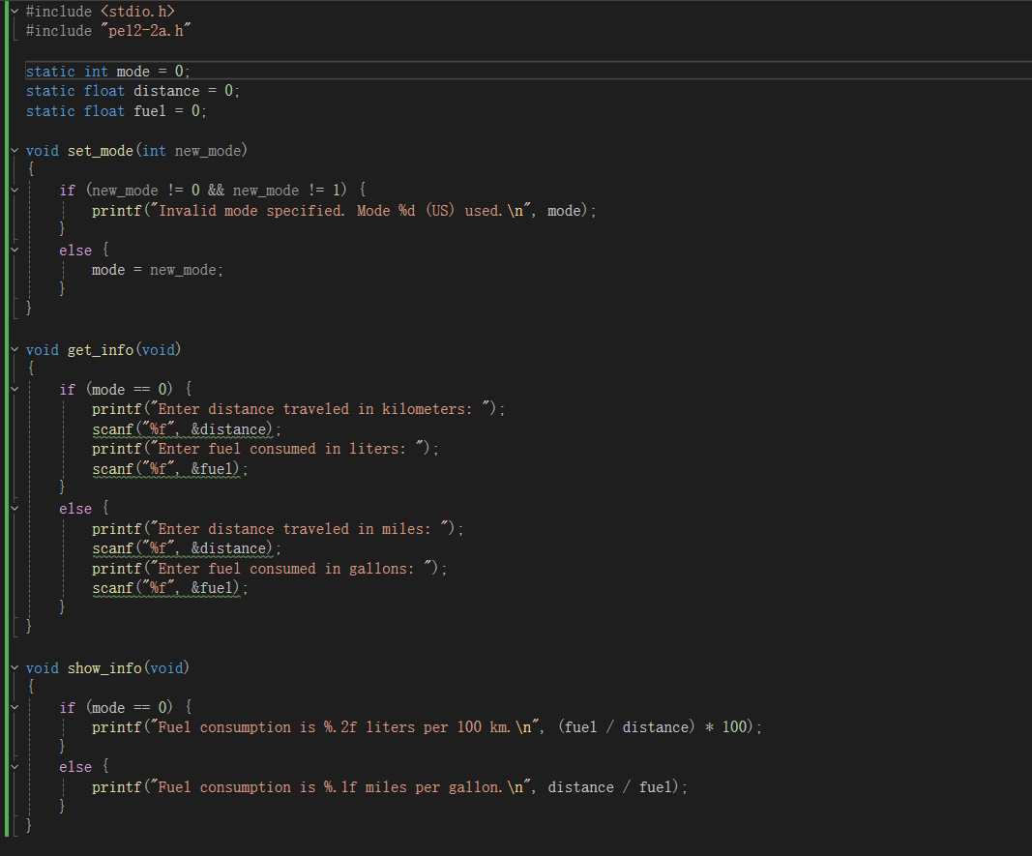The width and height of the screenshot is (1032, 856).
Task: Click &fuel scanf in the liters branch
Action: click(170, 469)
